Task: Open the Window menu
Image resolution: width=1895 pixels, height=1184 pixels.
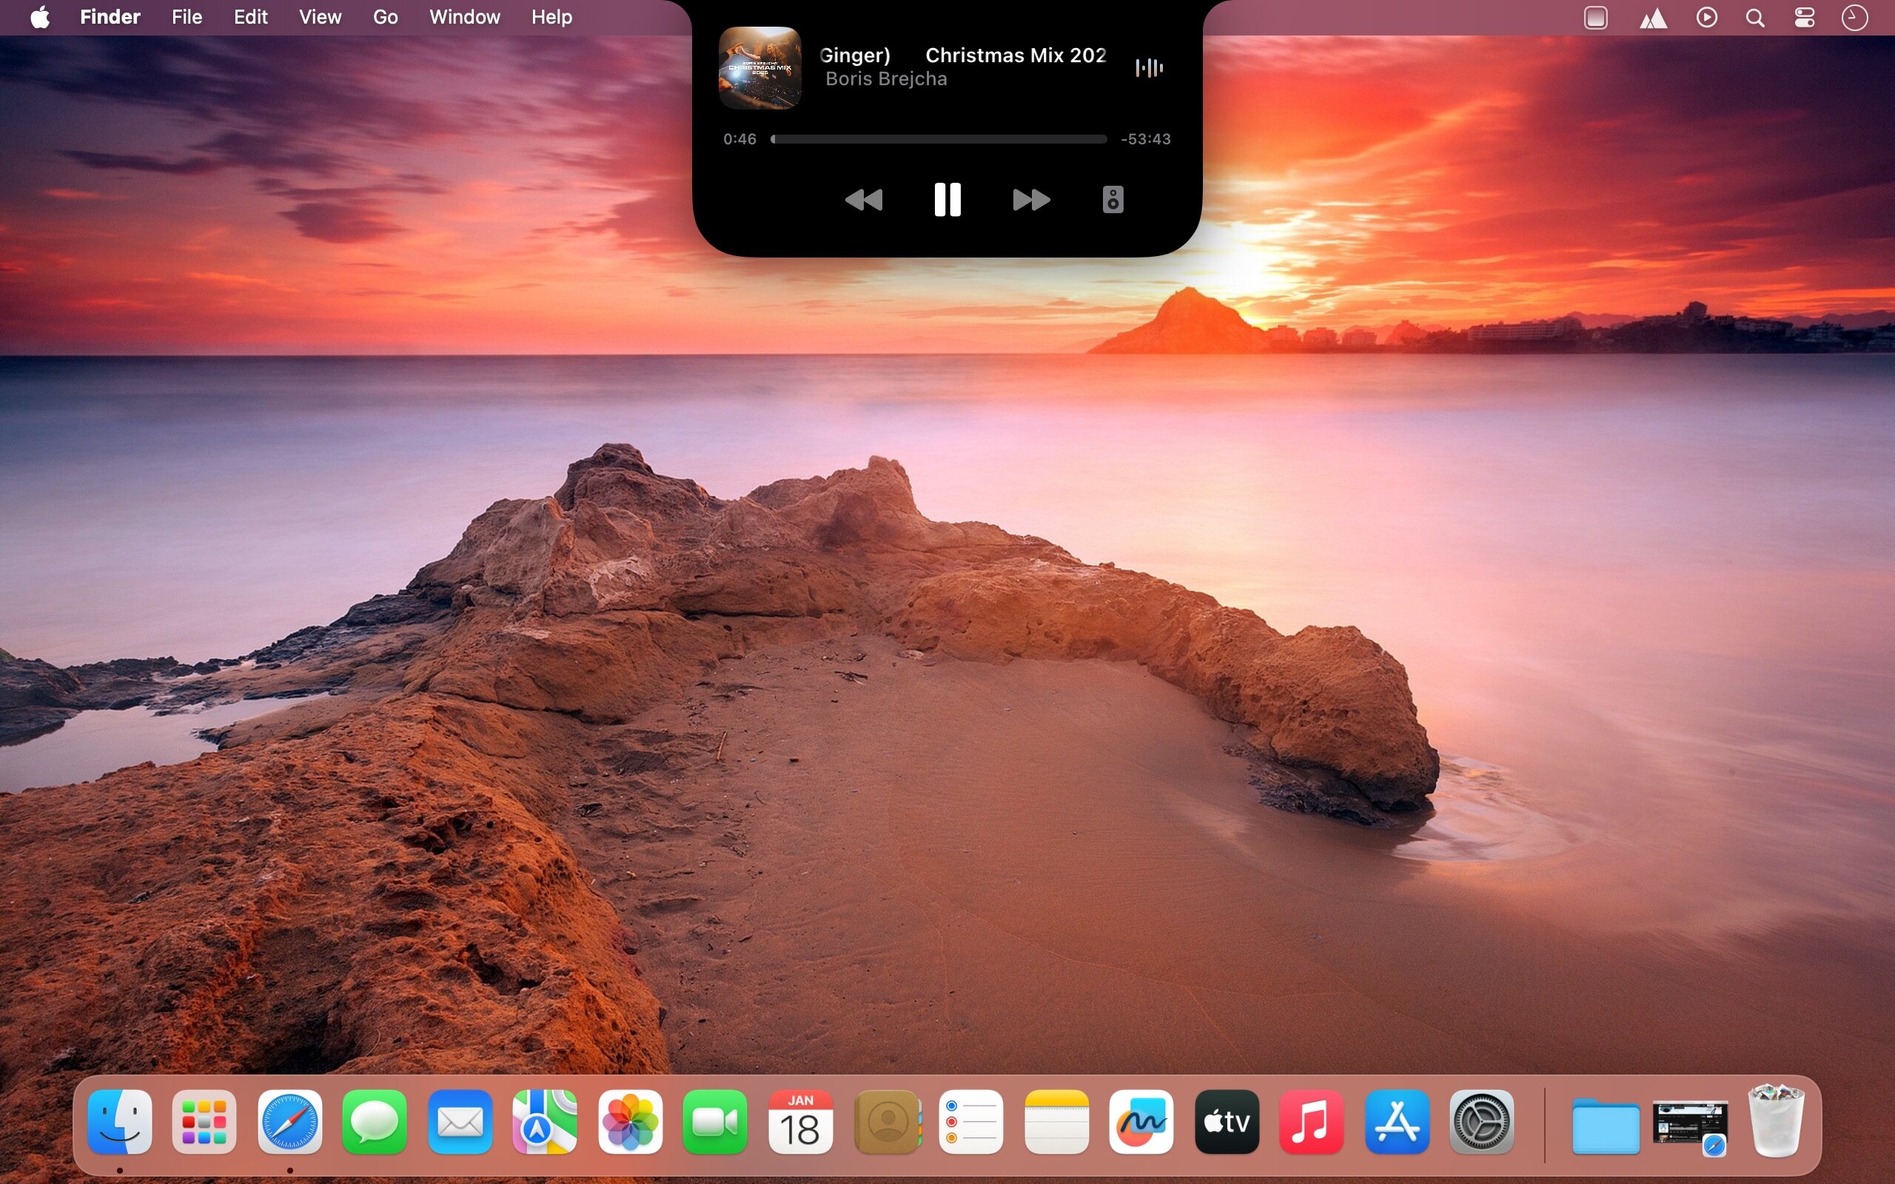Action: click(x=464, y=17)
